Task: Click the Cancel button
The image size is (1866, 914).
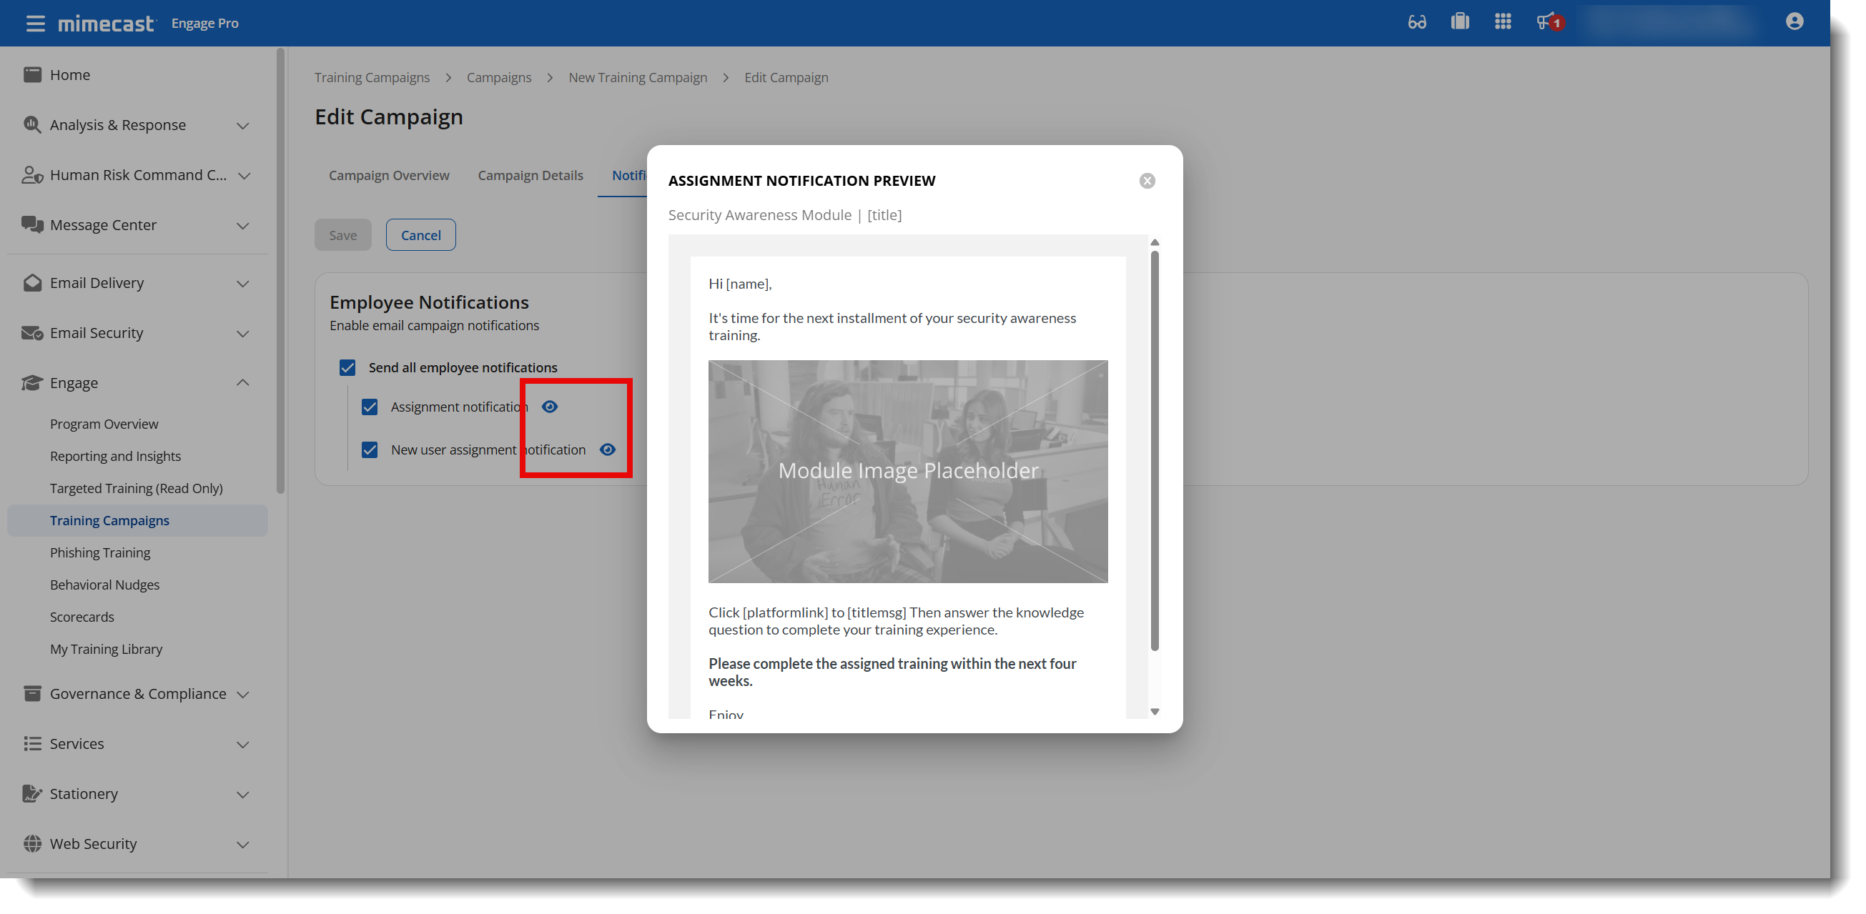Action: [x=421, y=234]
